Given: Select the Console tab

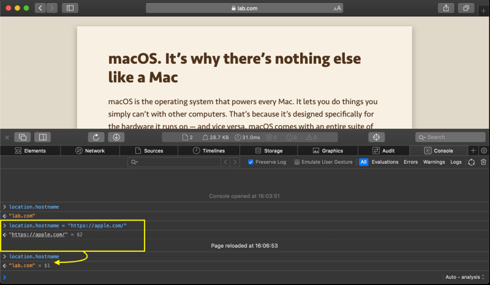Looking at the screenshot, I should [x=439, y=151].
